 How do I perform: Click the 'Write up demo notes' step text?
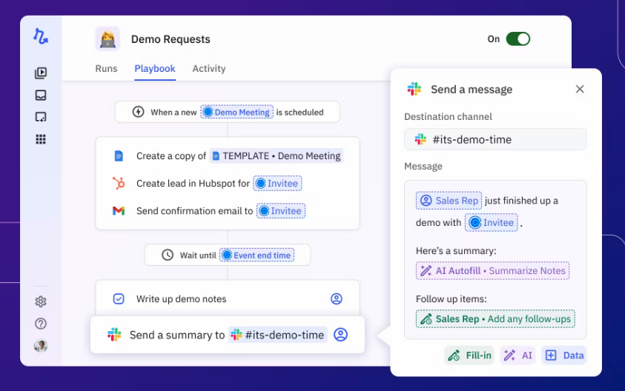[x=182, y=299]
